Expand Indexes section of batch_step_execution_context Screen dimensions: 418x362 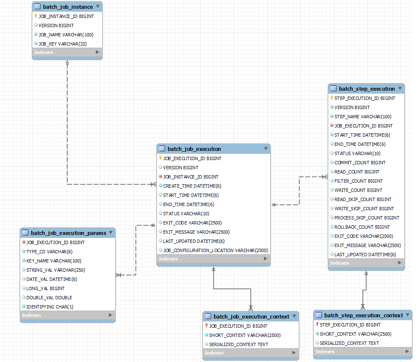pos(407,351)
